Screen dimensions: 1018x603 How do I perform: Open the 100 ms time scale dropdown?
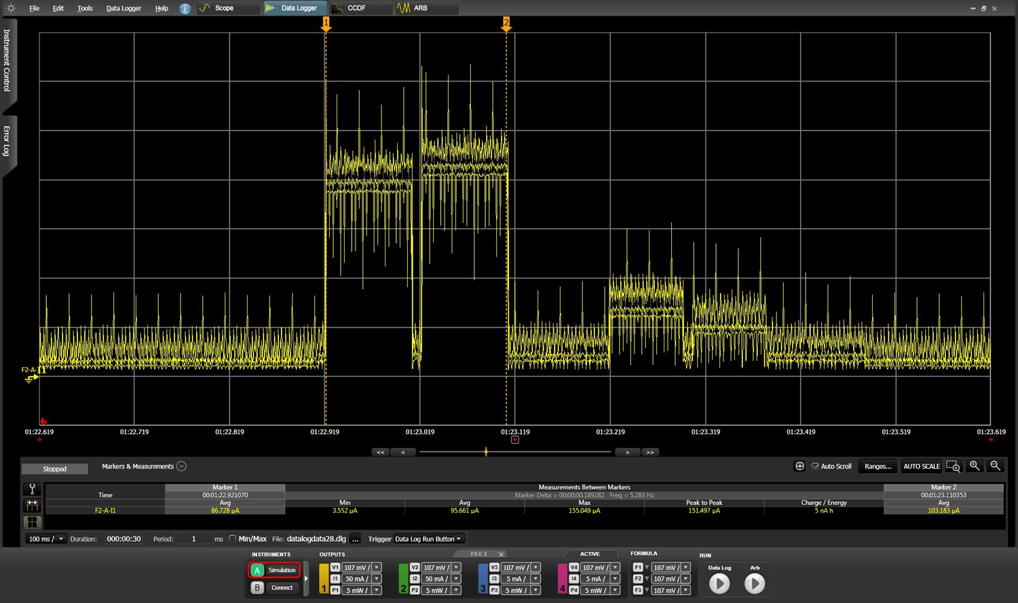point(45,538)
